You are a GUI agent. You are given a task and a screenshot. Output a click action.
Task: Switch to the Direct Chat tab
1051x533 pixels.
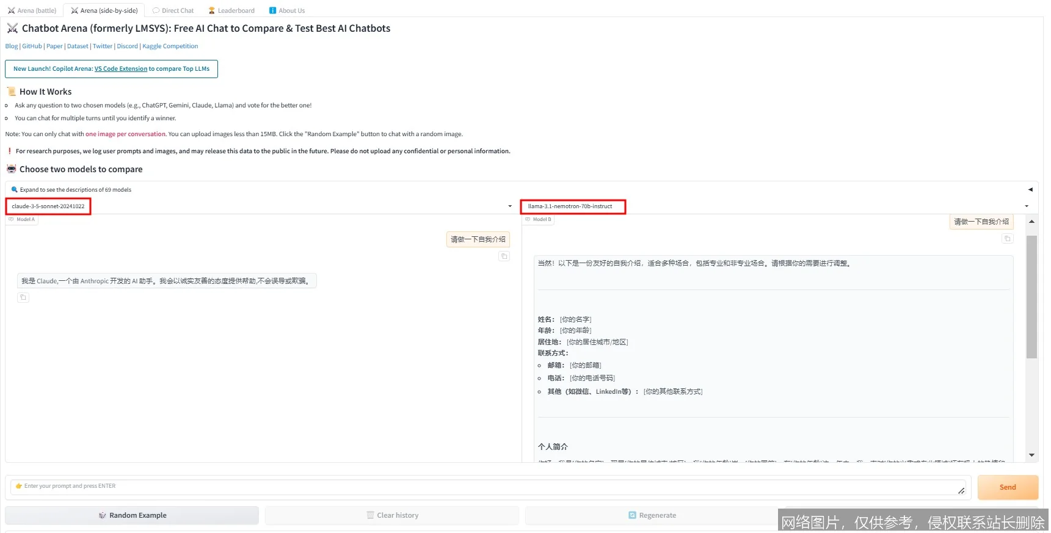pos(173,10)
